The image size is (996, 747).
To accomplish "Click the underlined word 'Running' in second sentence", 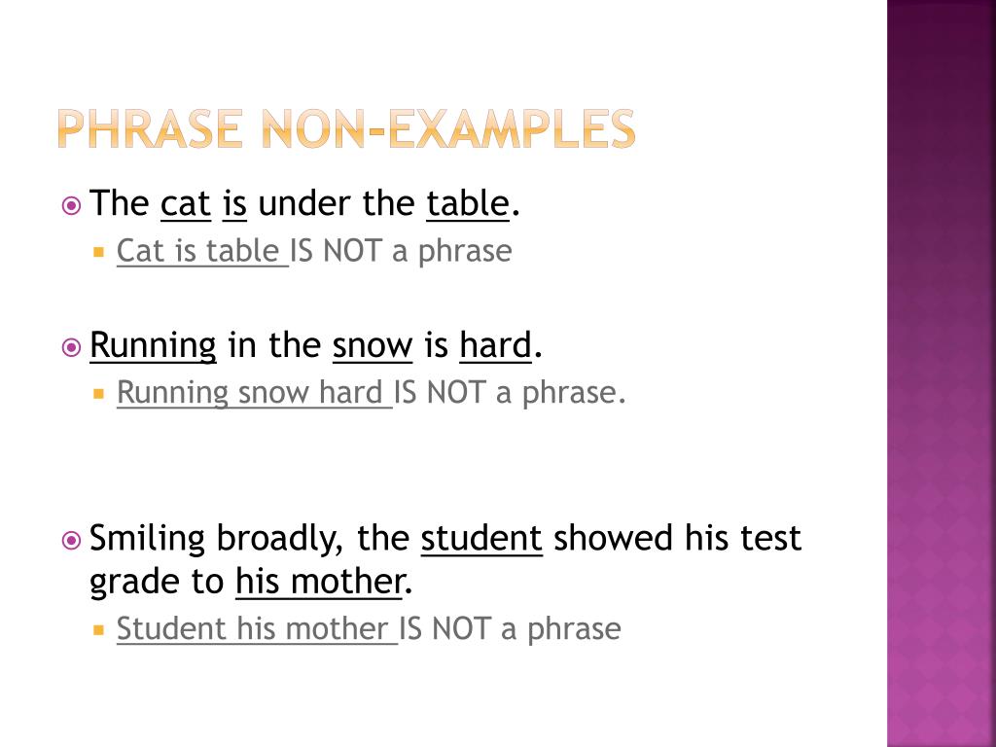I will coord(153,347).
